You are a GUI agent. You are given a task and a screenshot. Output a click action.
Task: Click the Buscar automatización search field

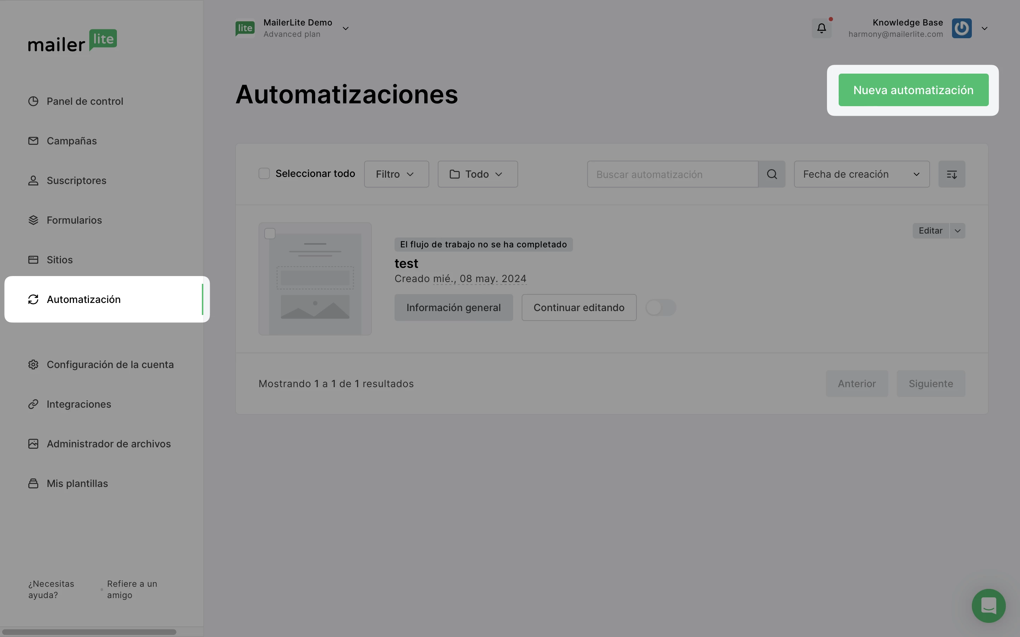[x=672, y=174]
